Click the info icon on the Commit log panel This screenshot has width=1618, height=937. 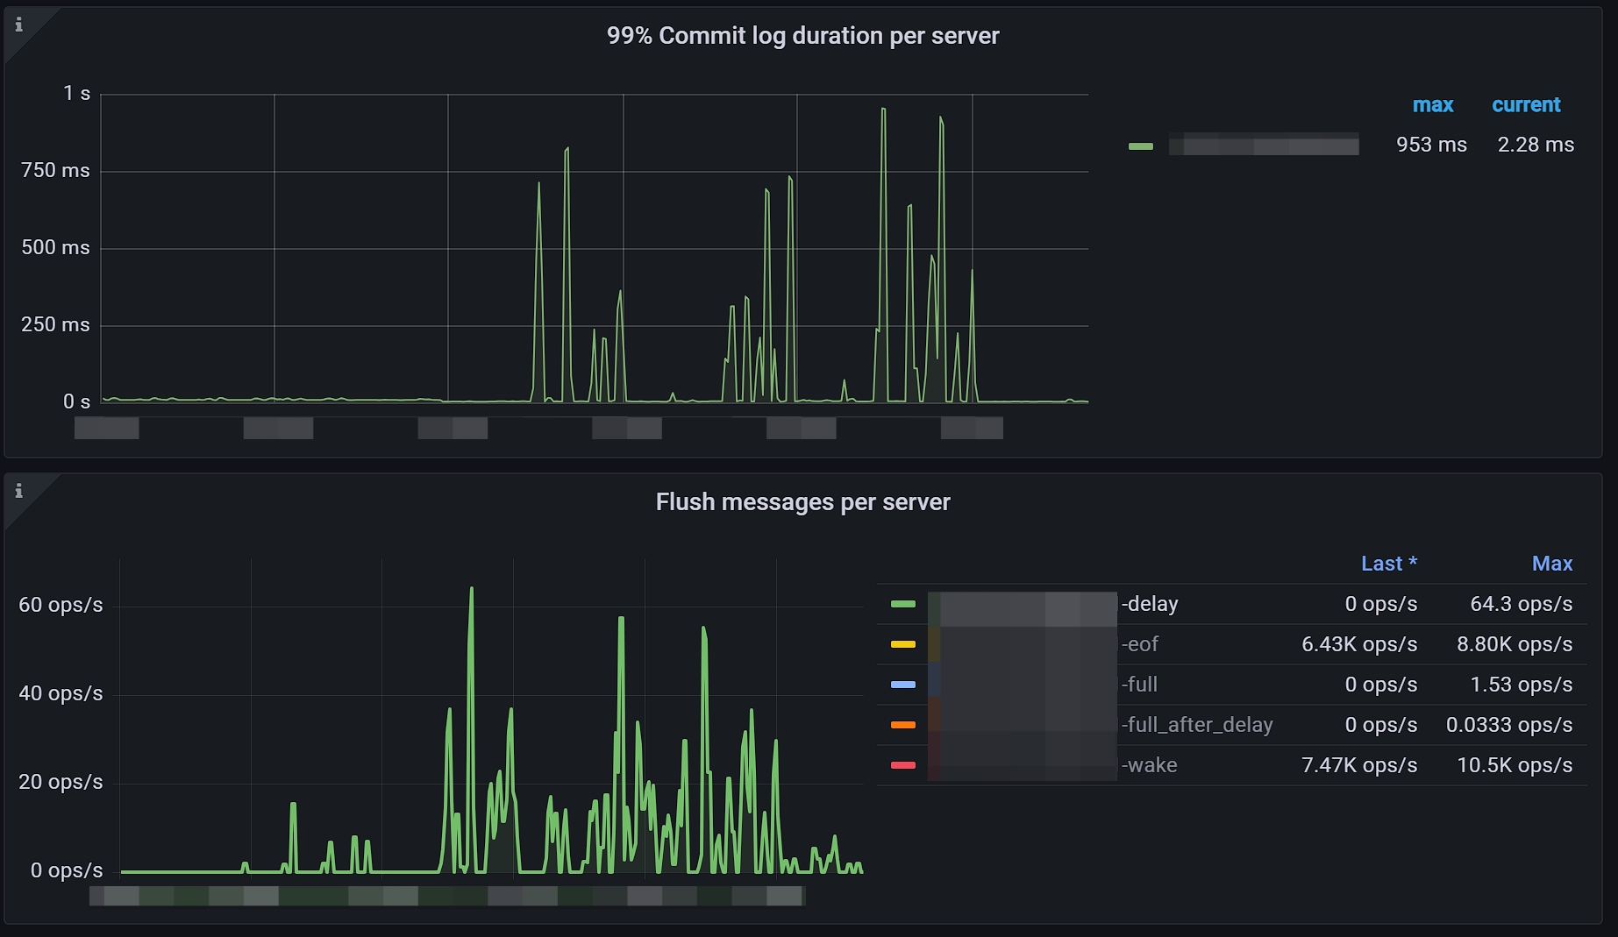[18, 25]
